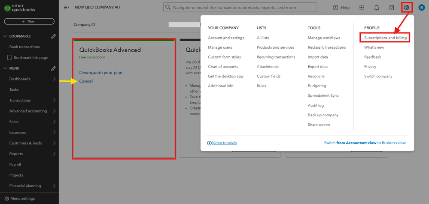The width and height of the screenshot is (429, 204).
Task: Switch from Accountant view to Business view
Action: (365, 143)
